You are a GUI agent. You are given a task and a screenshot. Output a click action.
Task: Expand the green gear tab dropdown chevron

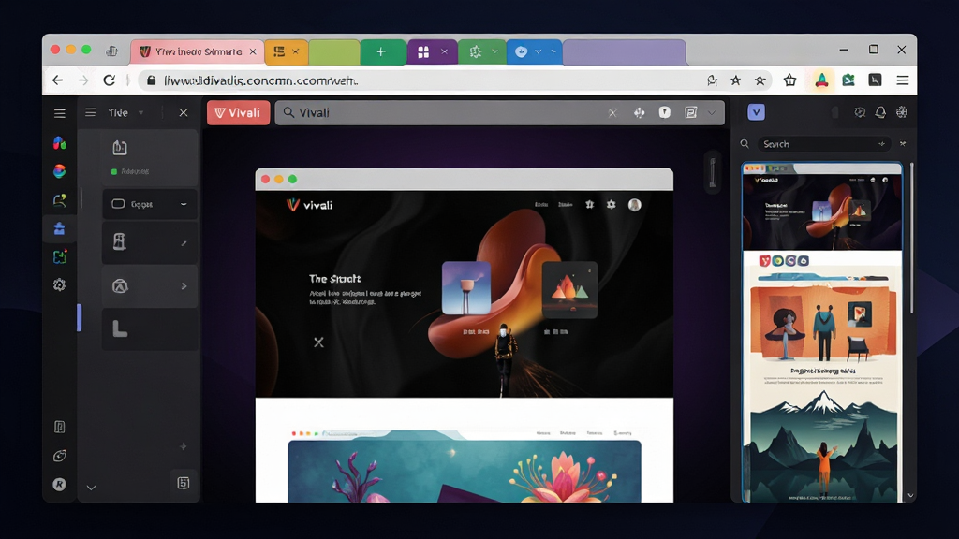coord(494,52)
